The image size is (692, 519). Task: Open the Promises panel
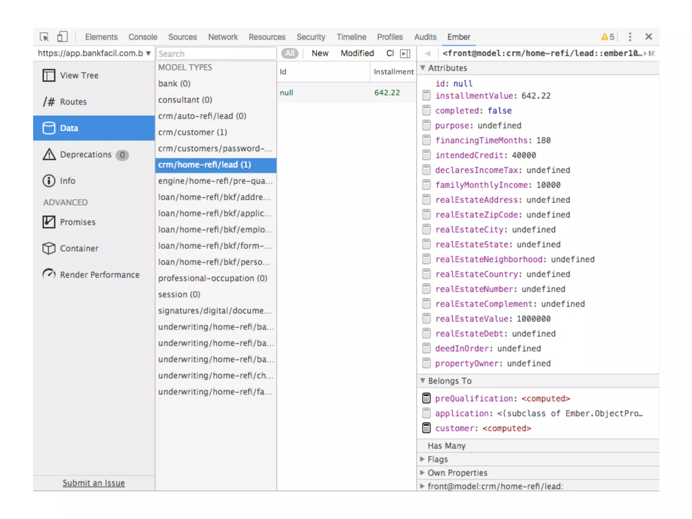[77, 222]
